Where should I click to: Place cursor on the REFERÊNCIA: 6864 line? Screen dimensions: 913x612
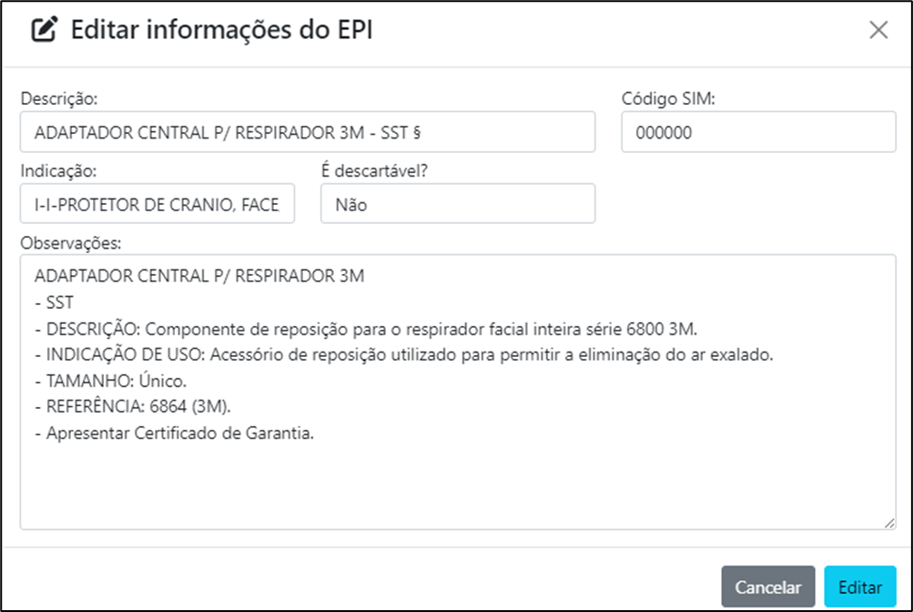tap(133, 406)
